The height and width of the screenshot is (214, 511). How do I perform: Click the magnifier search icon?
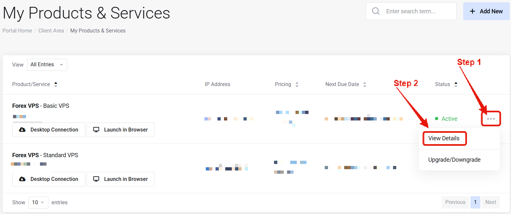point(376,11)
